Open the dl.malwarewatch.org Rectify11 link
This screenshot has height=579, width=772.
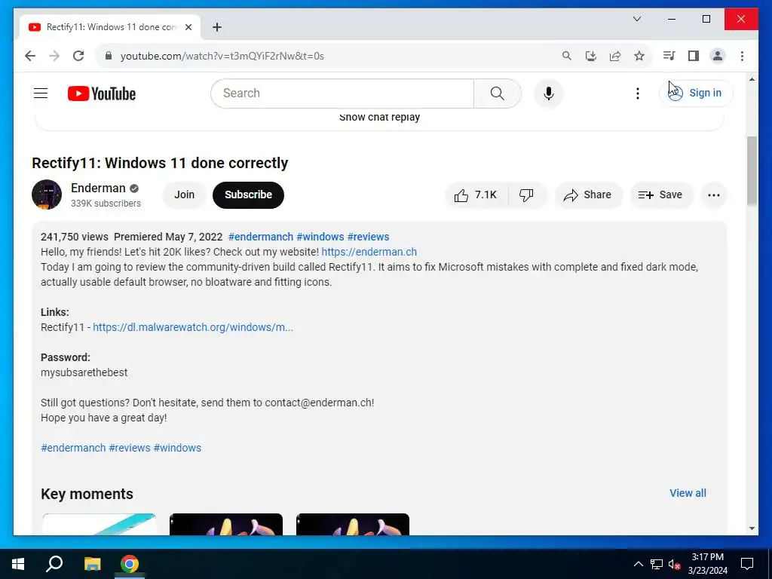point(192,327)
